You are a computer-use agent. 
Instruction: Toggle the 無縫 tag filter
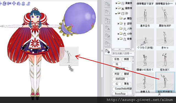[126, 59]
